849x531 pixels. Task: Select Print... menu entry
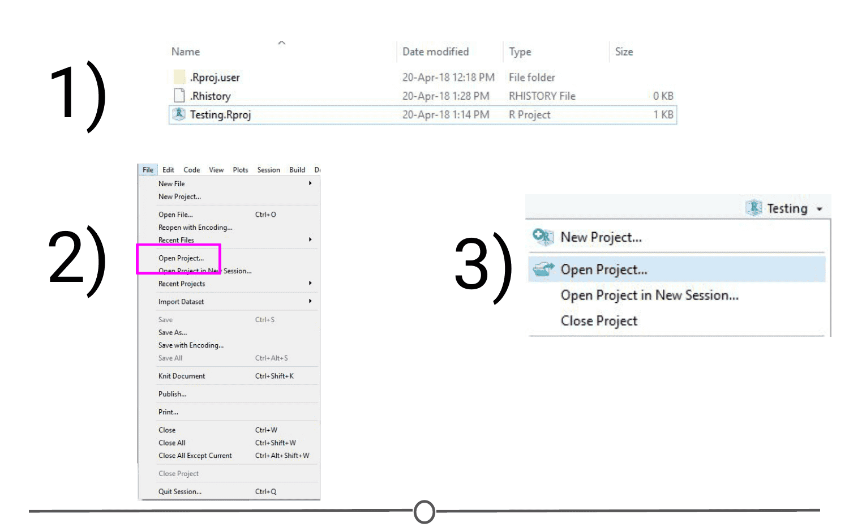(168, 412)
